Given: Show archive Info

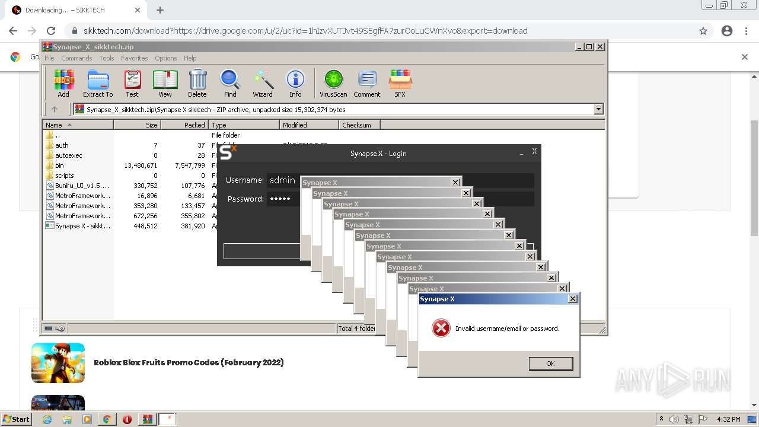Looking at the screenshot, I should 295,84.
